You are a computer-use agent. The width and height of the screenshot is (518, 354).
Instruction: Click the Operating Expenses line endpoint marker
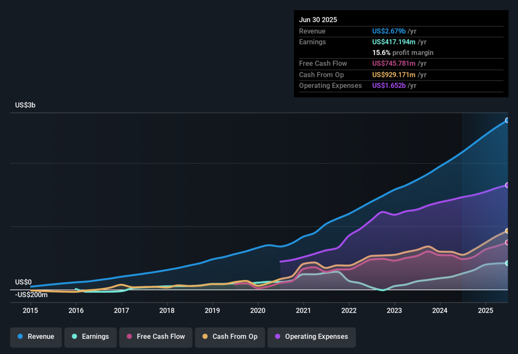pos(508,185)
